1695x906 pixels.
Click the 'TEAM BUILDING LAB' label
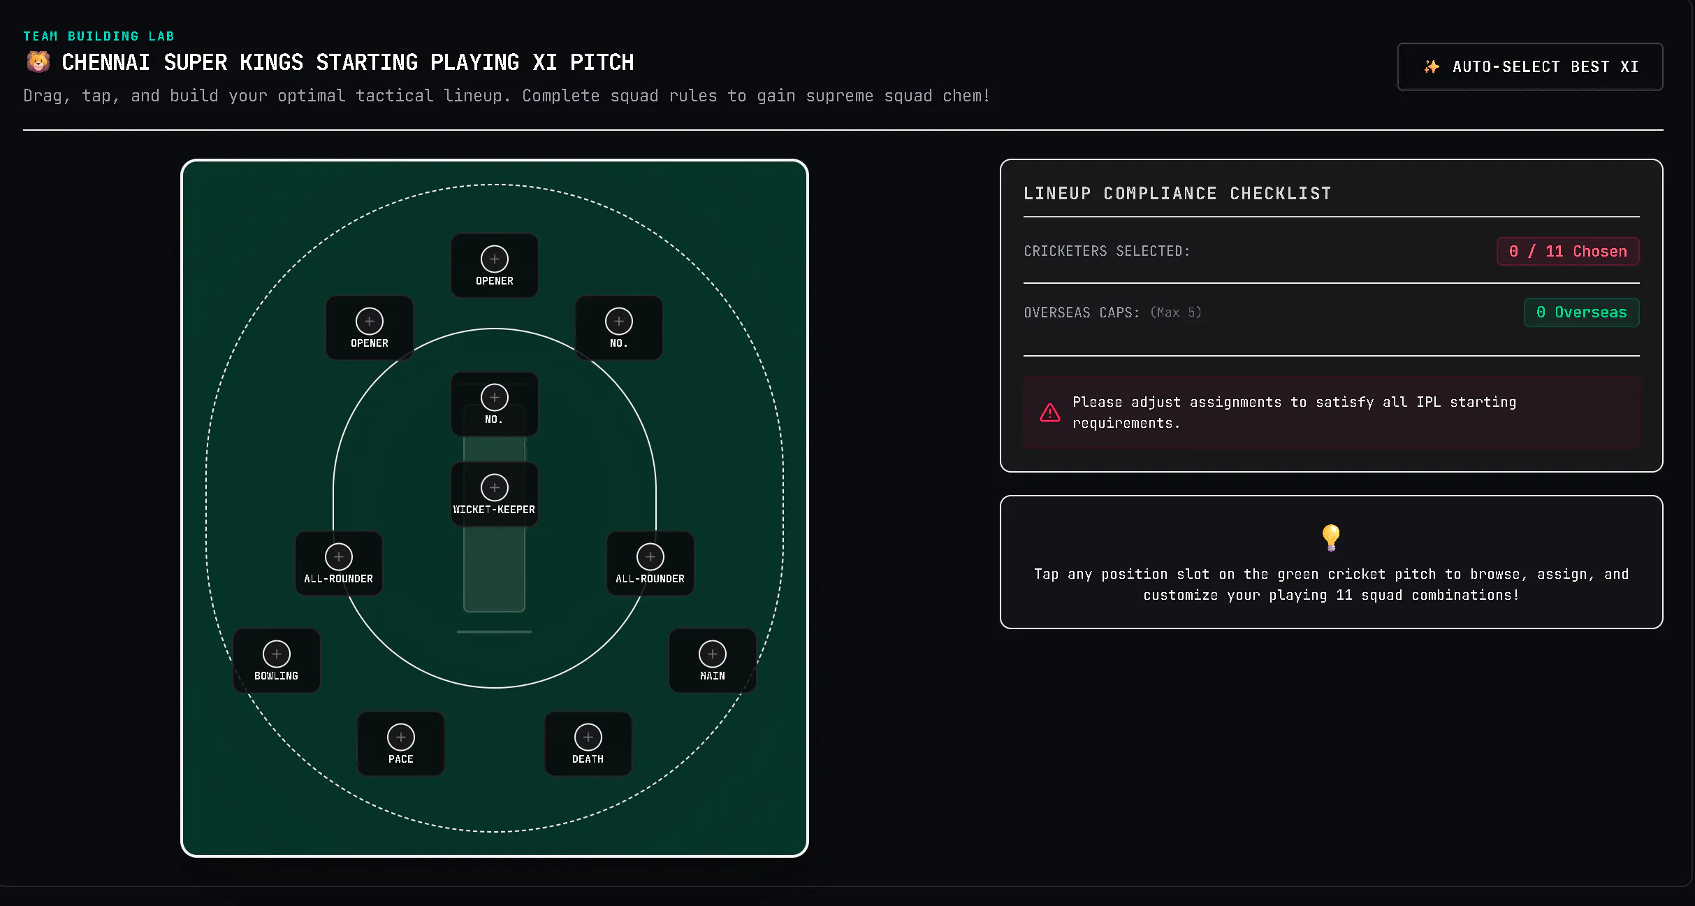tap(99, 36)
